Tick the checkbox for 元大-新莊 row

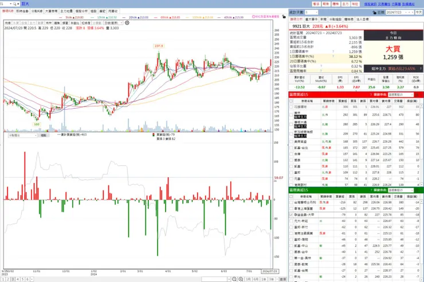[x=291, y=221]
